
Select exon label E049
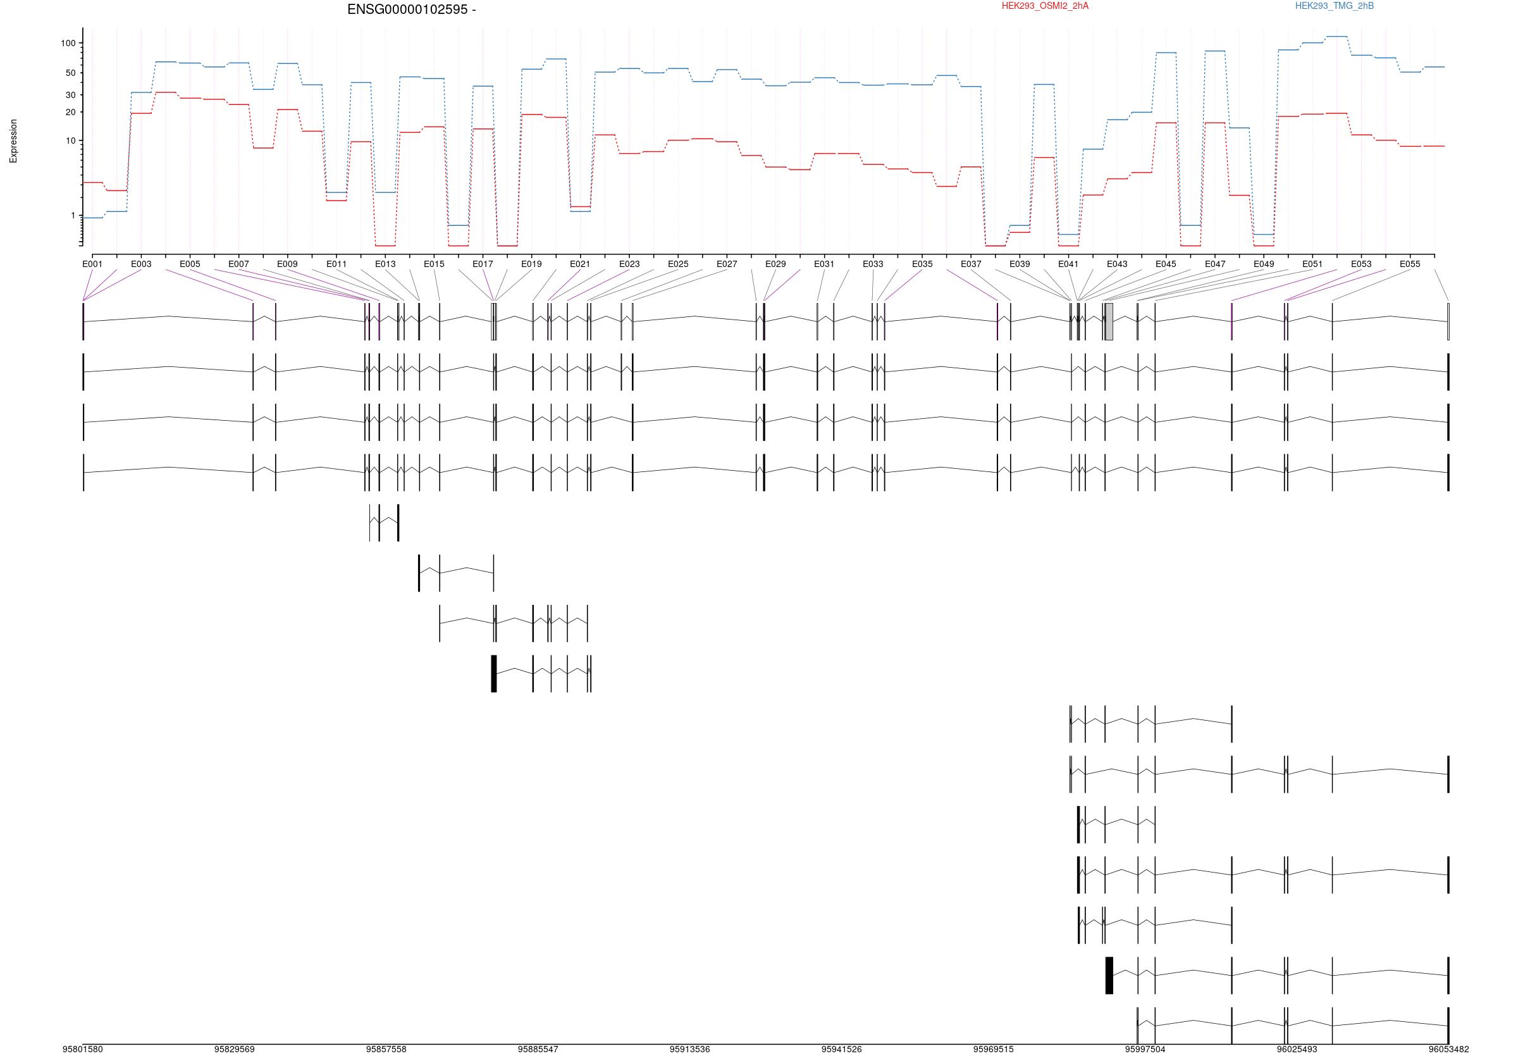tap(1264, 264)
